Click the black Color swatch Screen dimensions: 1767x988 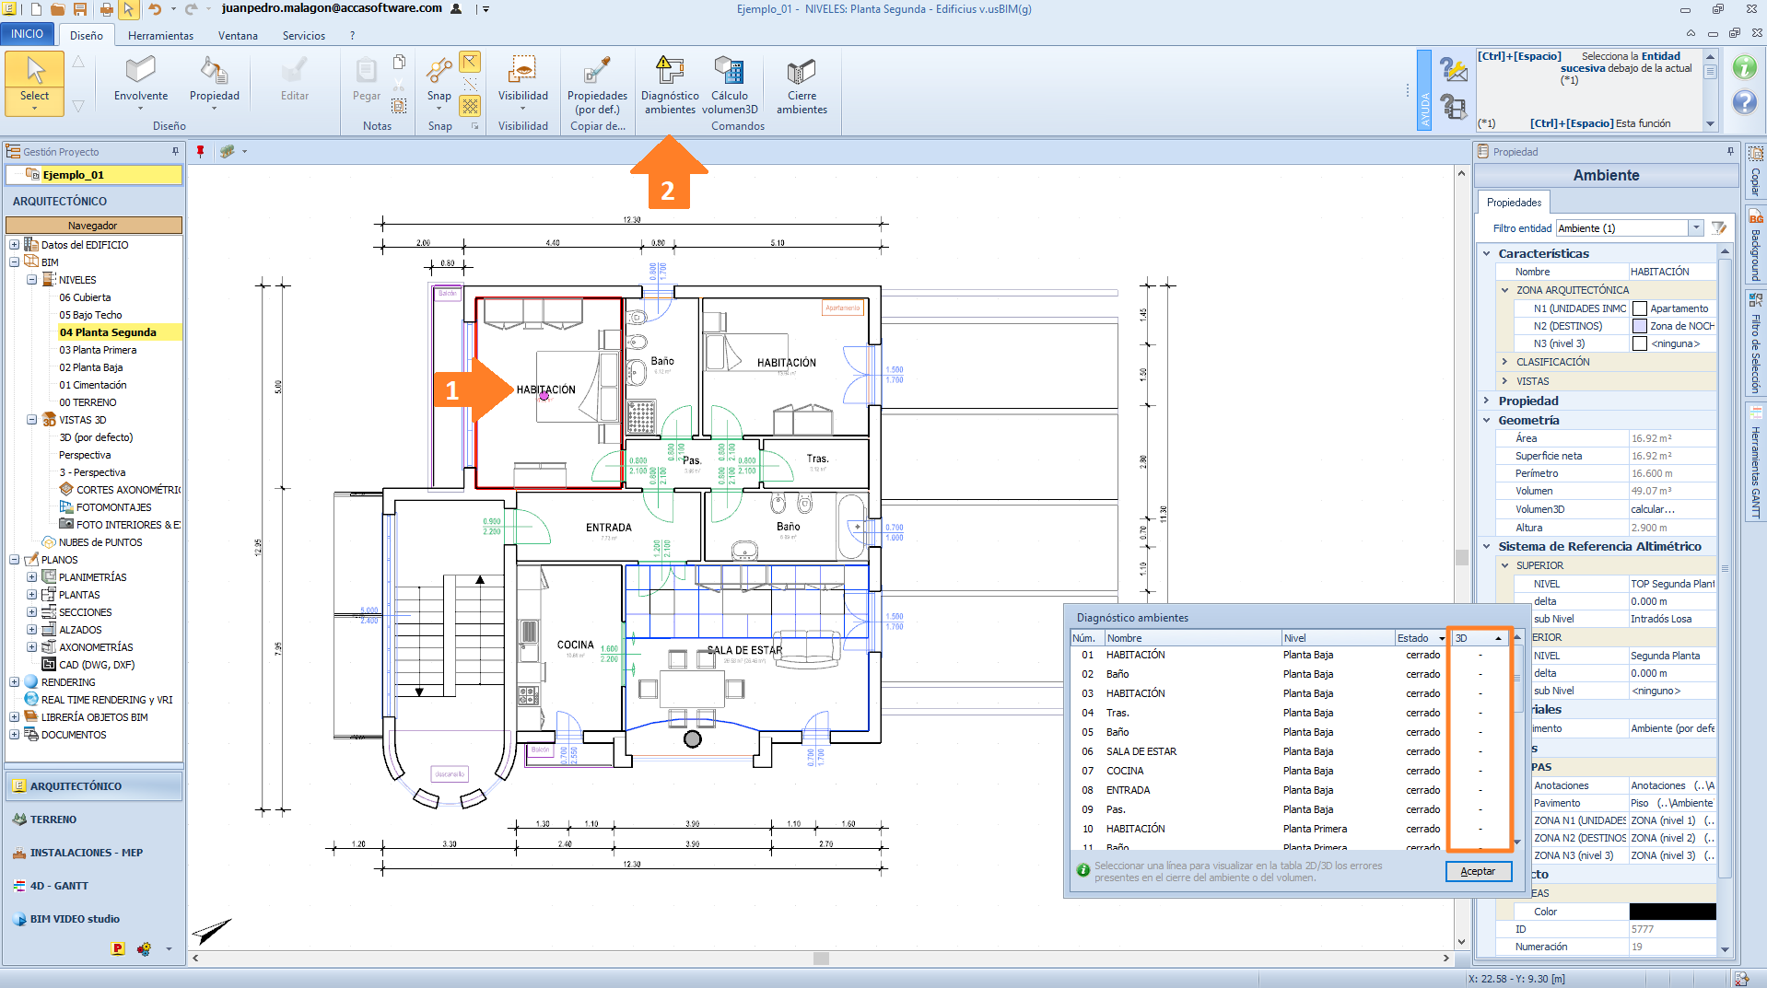click(1672, 912)
